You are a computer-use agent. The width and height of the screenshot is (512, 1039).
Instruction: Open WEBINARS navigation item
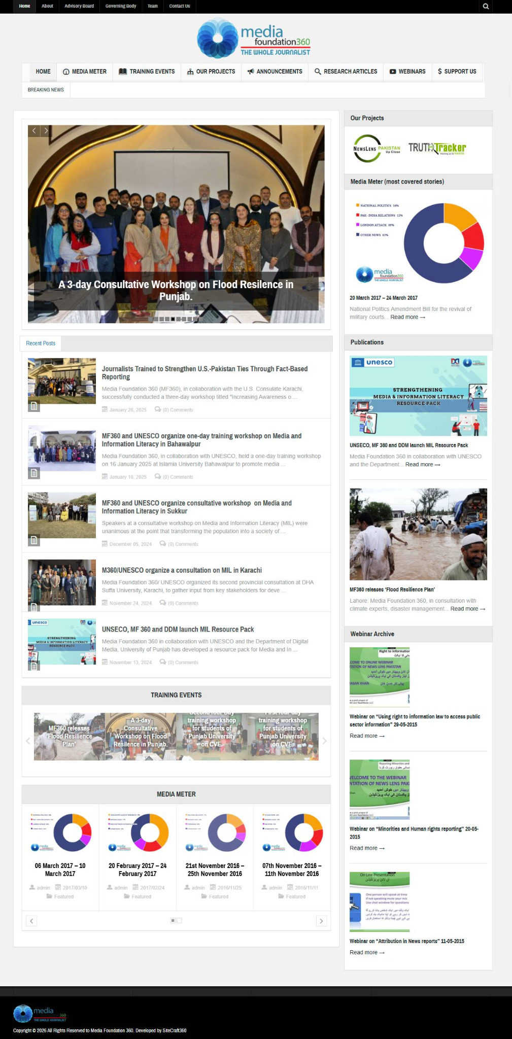tap(407, 72)
